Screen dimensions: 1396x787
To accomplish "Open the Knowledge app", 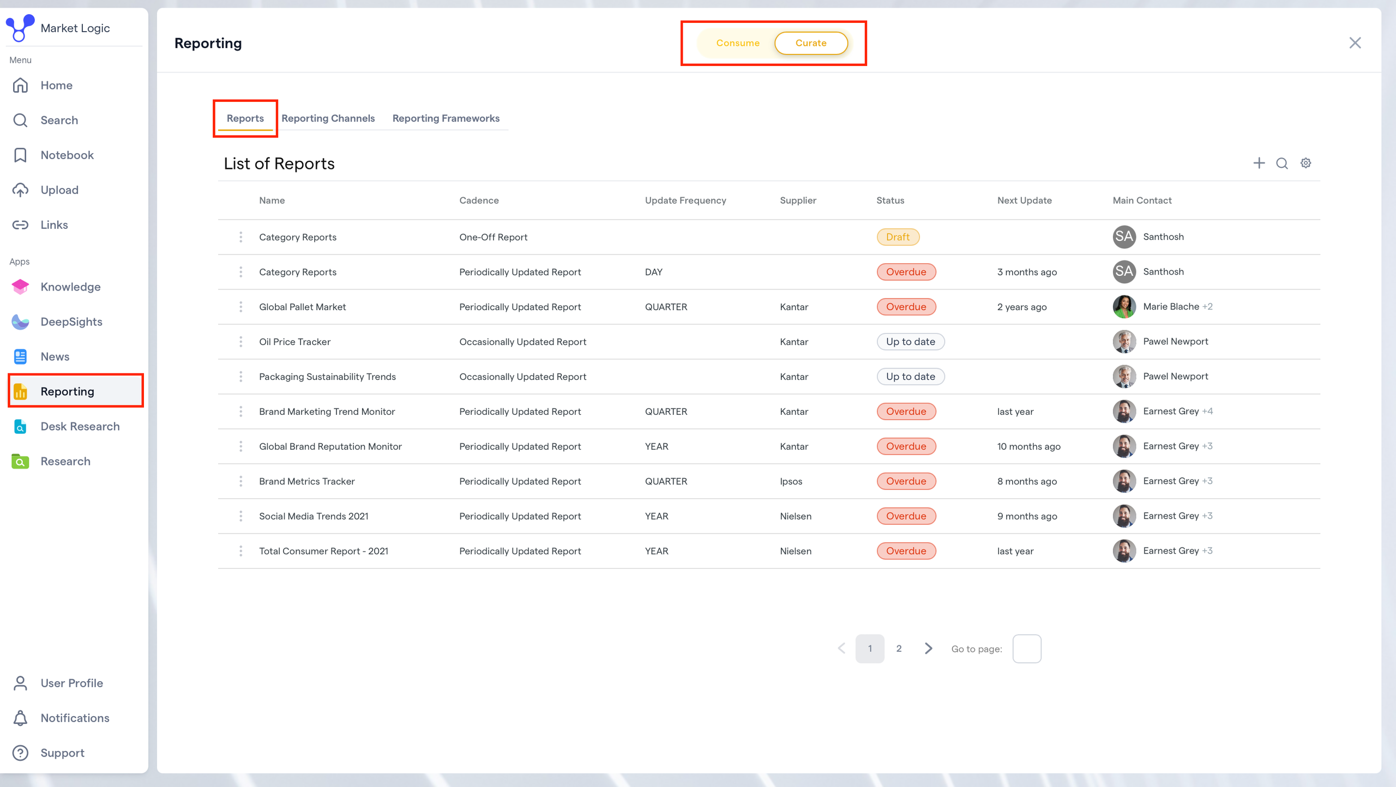I will pyautogui.click(x=70, y=287).
